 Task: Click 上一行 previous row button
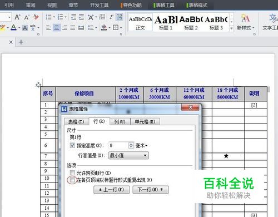pos(112,190)
